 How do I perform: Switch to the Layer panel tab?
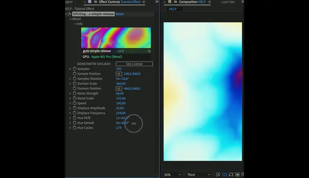tap(228, 2)
